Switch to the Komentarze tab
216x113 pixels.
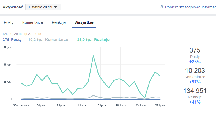[32, 22]
